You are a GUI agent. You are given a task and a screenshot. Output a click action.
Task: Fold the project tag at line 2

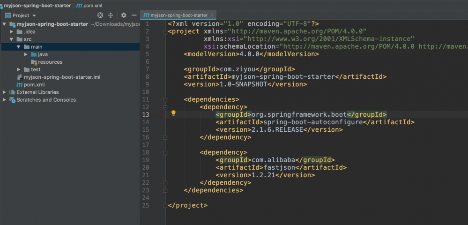click(x=165, y=31)
